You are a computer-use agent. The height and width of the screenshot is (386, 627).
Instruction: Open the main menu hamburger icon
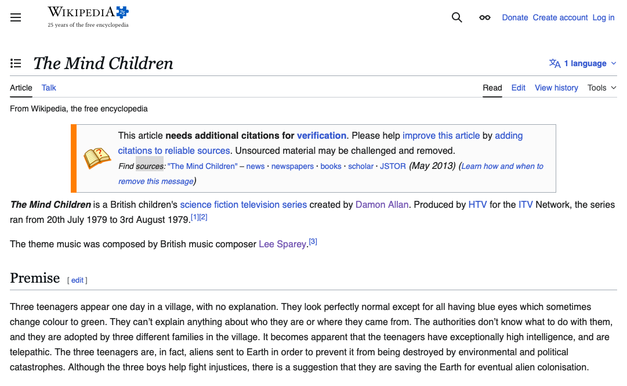[16, 17]
